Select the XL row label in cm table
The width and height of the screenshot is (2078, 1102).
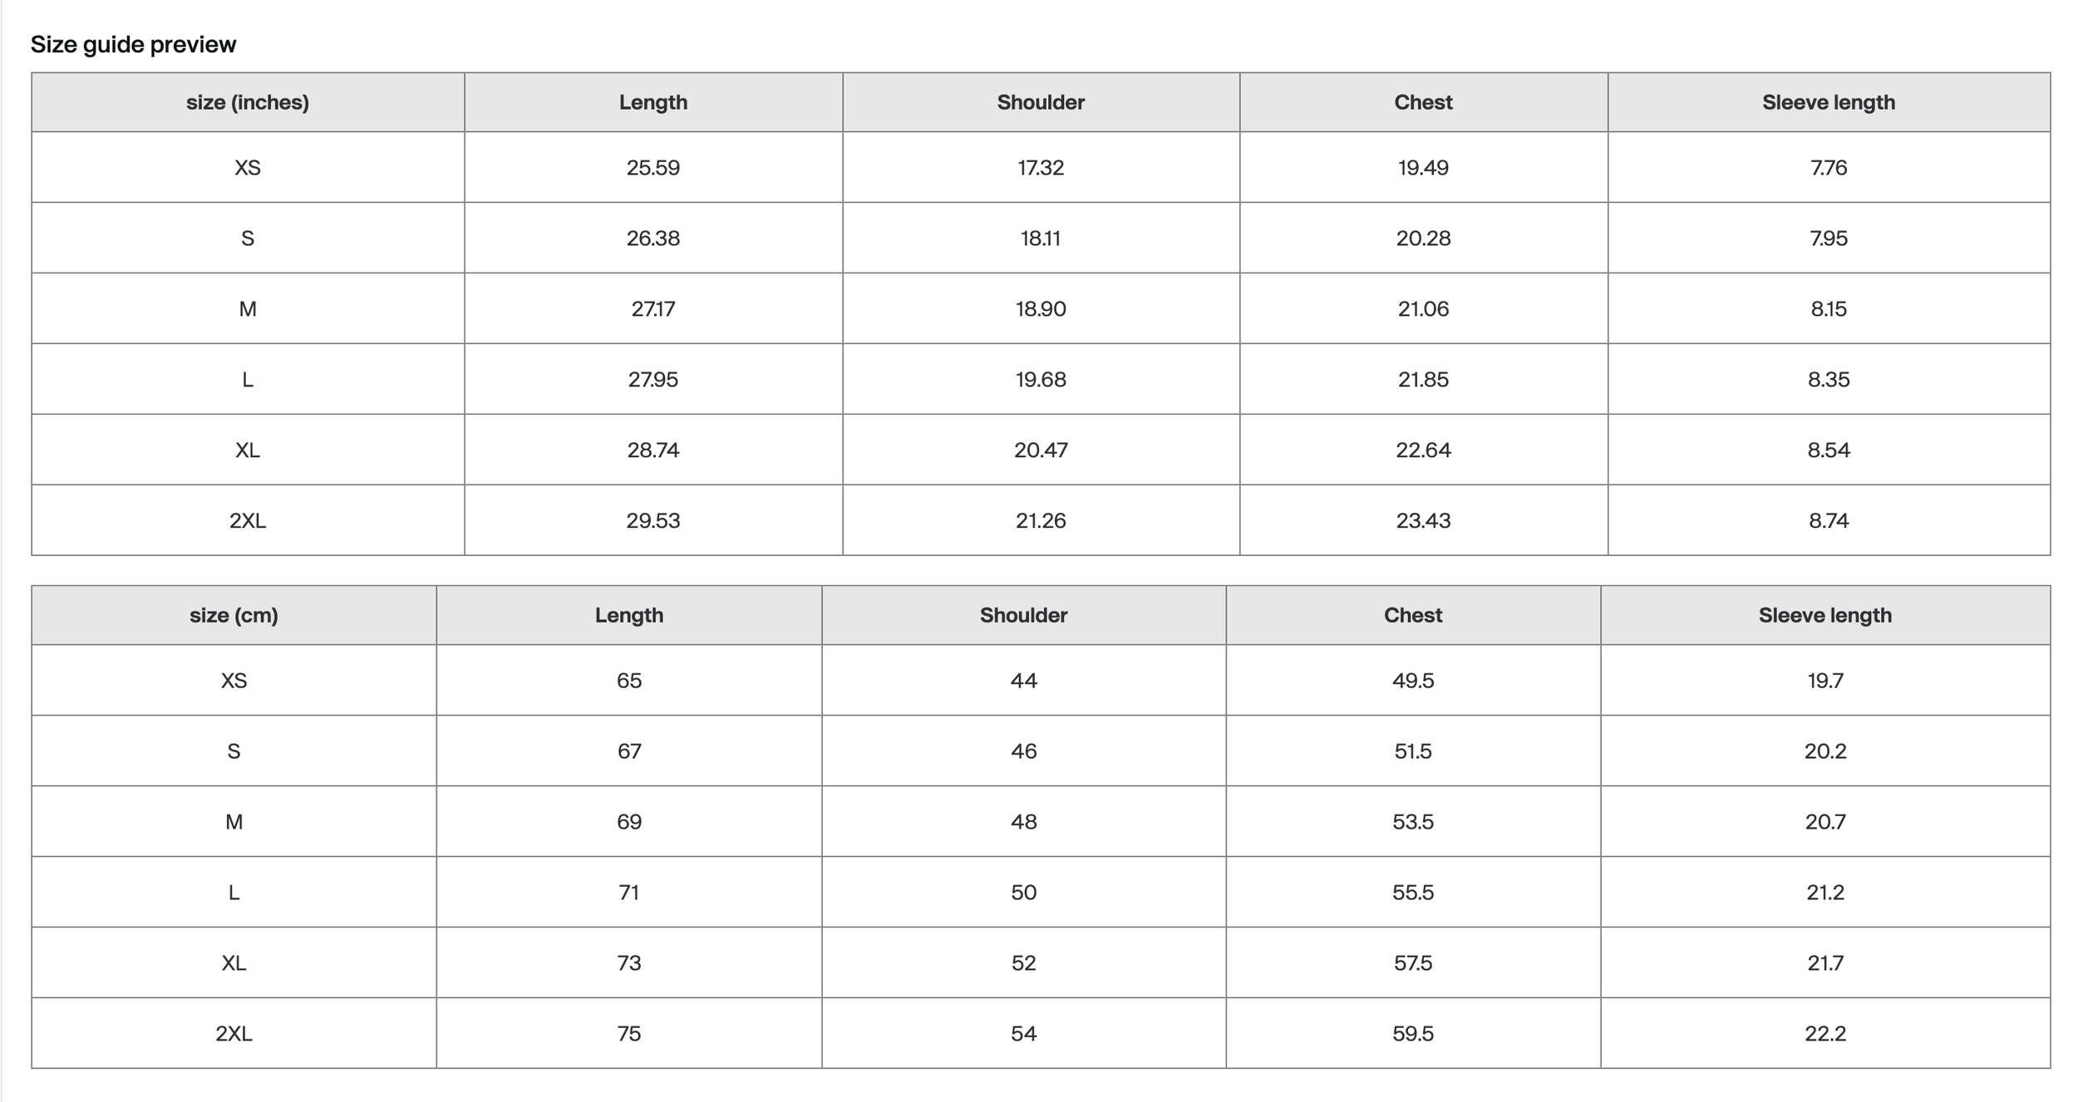click(x=234, y=963)
